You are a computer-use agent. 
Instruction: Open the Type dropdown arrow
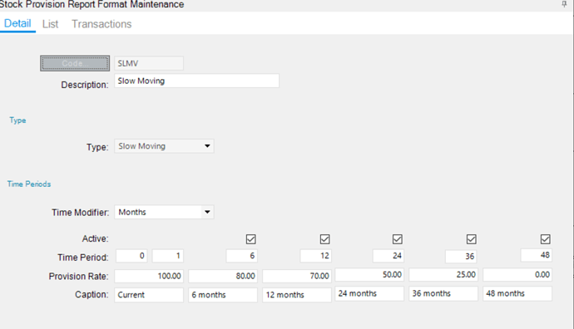207,146
